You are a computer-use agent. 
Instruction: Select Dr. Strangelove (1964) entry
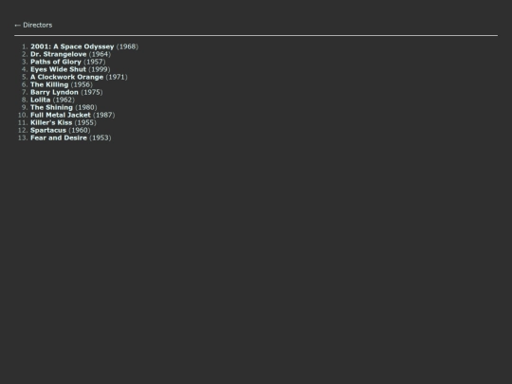(x=70, y=54)
